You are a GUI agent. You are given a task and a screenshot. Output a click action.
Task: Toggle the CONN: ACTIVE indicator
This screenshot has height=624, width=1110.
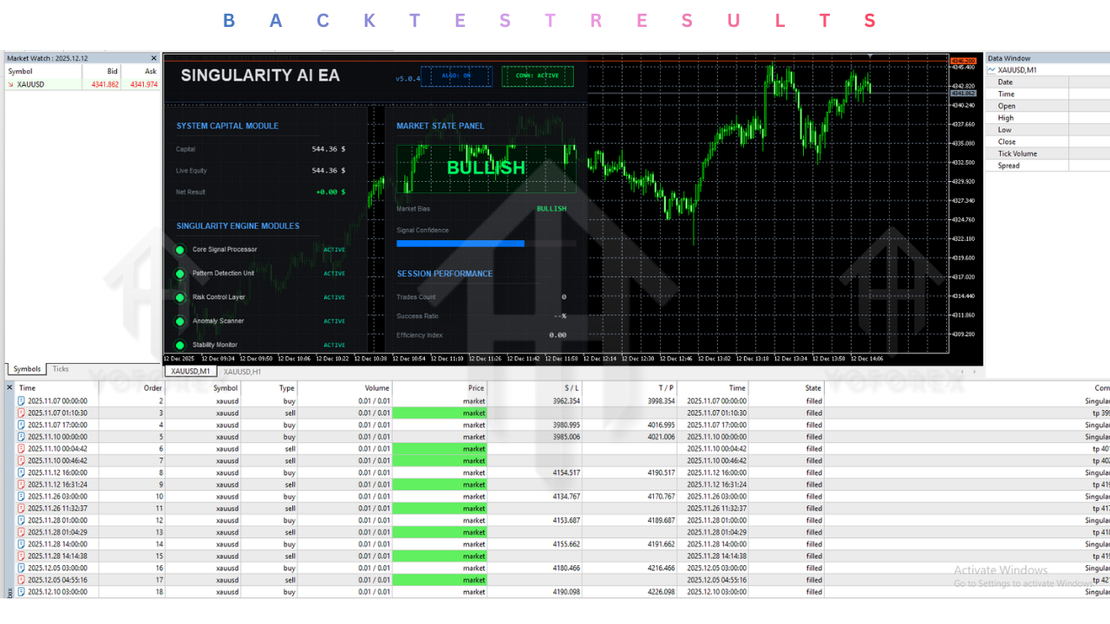click(537, 76)
